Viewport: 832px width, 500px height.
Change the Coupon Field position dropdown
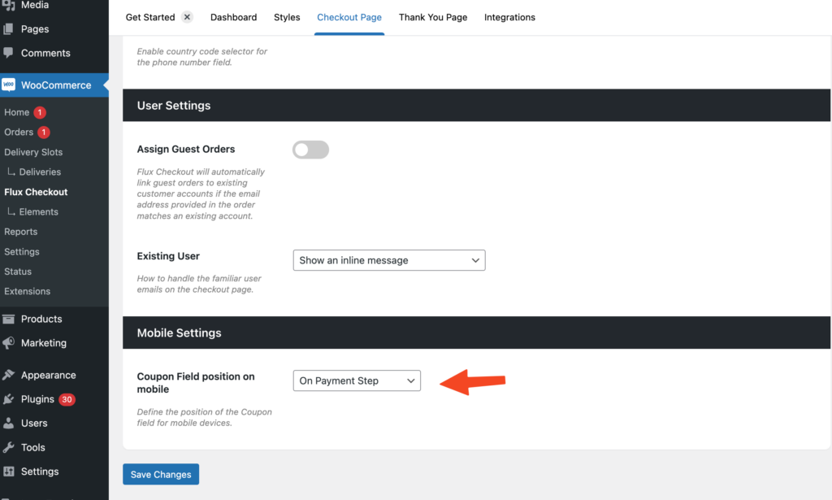coord(357,380)
